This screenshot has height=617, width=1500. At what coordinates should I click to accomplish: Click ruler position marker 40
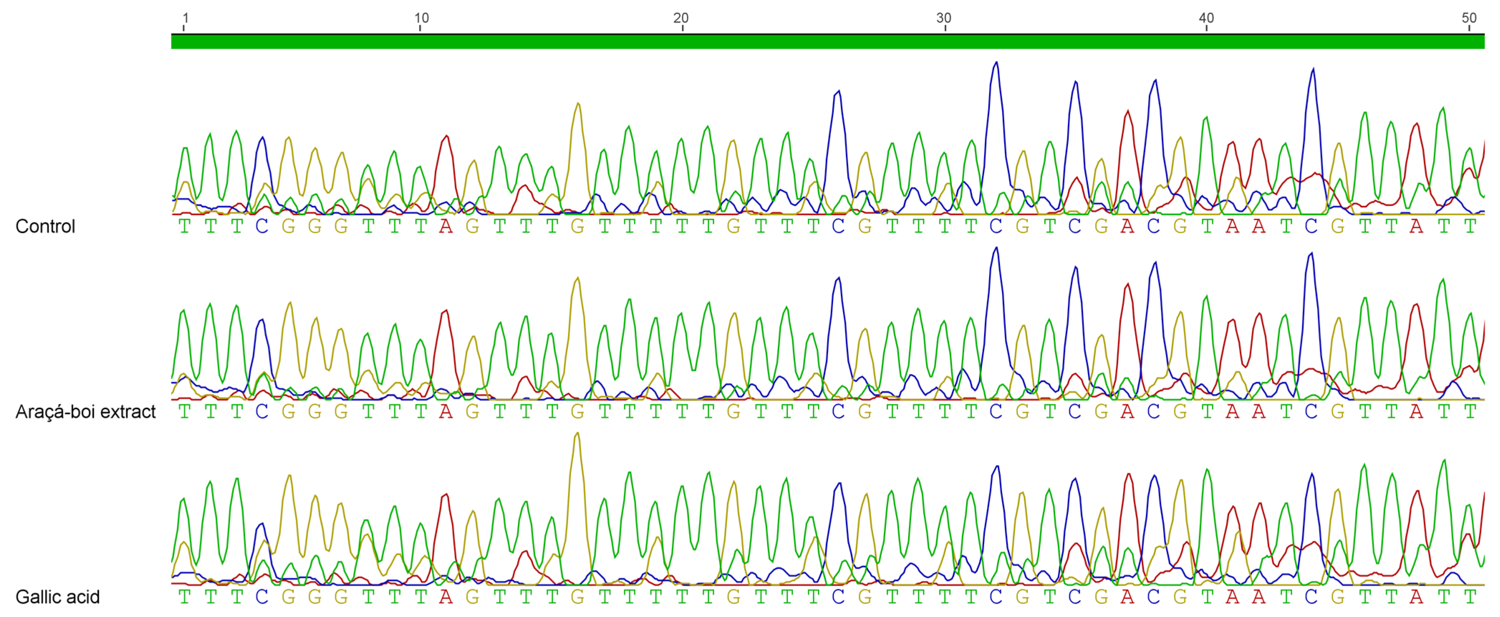pos(1206,19)
